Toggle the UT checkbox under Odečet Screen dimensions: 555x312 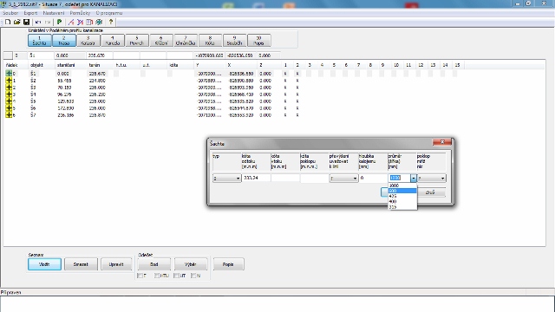[176, 276]
